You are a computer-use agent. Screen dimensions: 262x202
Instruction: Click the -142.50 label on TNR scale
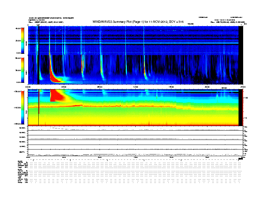[x=18, y=108]
